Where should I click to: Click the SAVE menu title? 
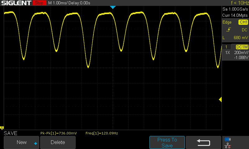(11, 133)
